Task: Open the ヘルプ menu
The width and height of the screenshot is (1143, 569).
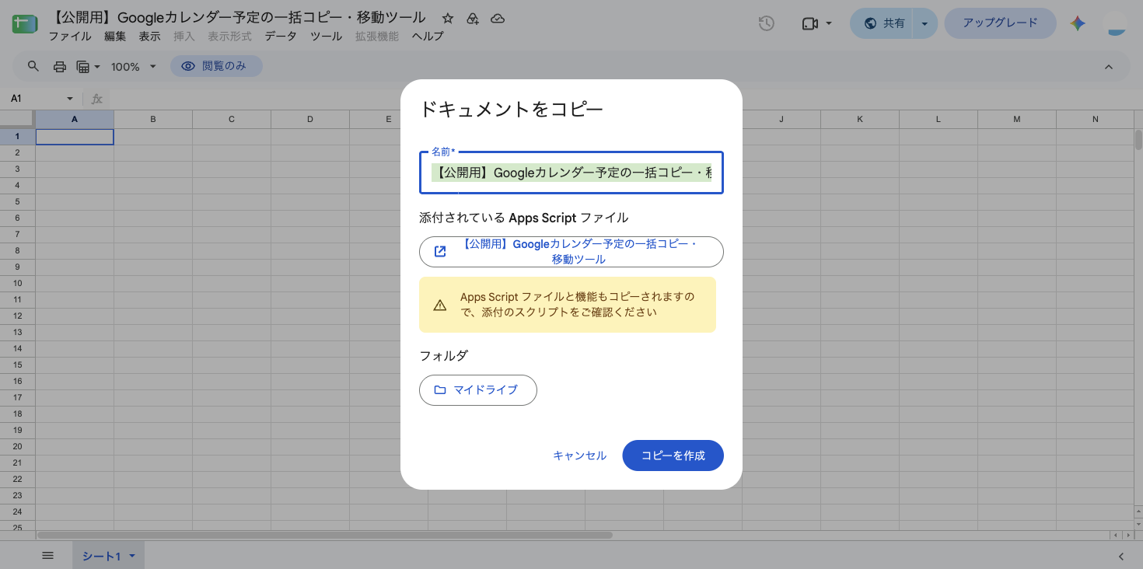Action: point(428,37)
